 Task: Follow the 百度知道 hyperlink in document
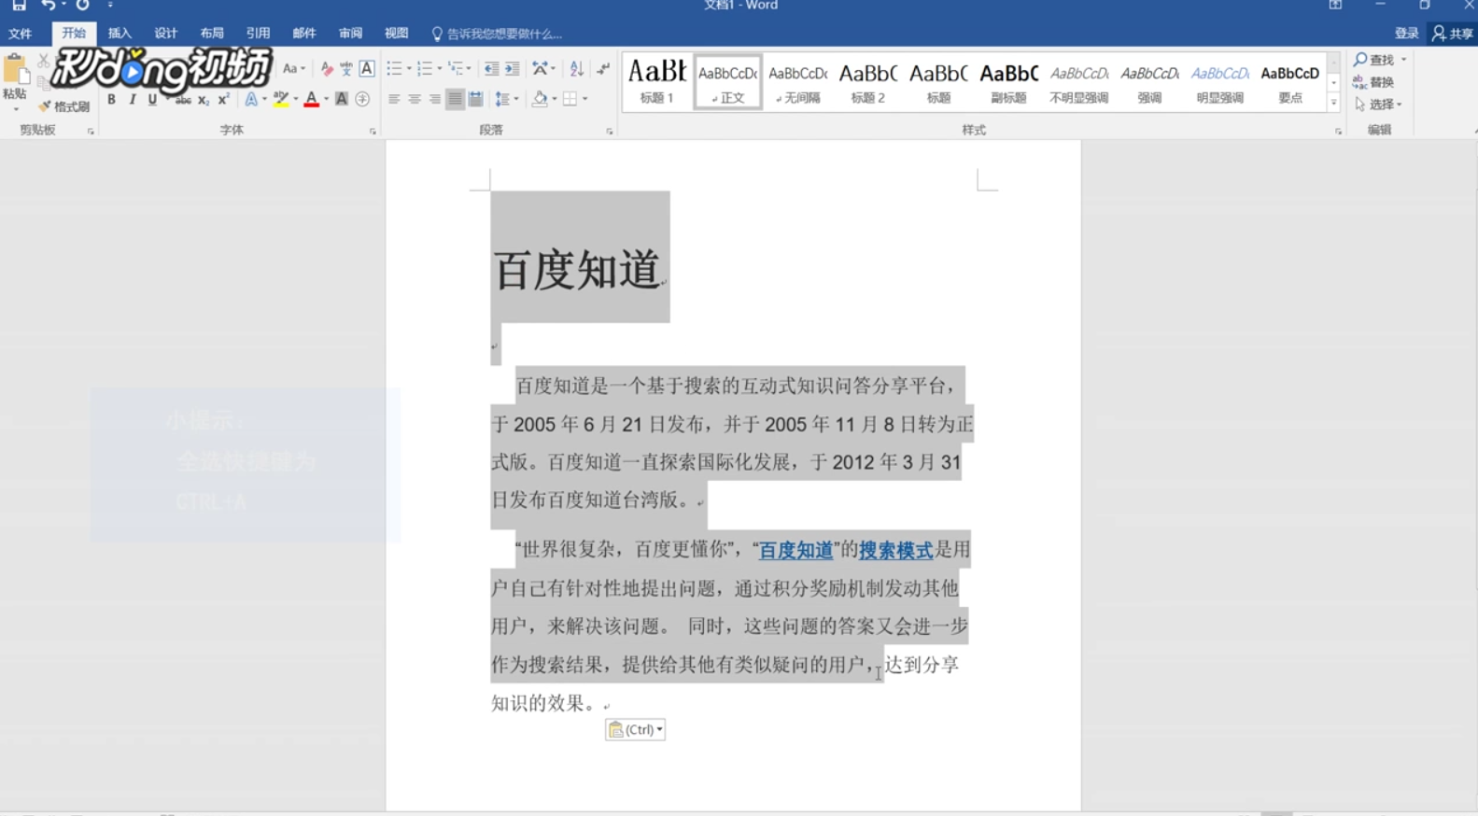[x=795, y=550]
